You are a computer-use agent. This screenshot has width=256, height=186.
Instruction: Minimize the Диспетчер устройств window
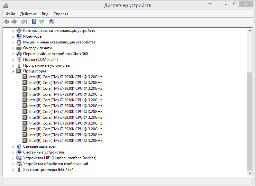tap(226, 4)
